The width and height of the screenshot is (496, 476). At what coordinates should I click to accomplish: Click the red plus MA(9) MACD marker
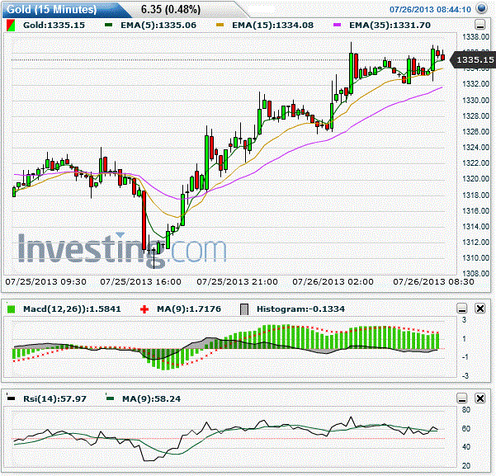[144, 309]
